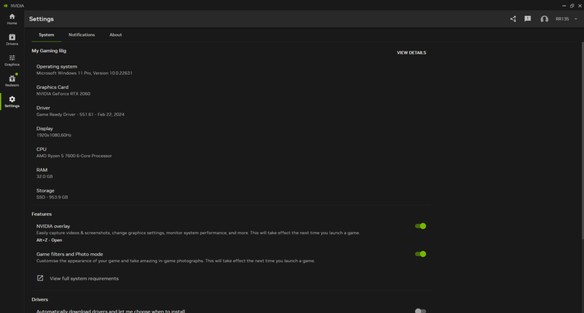Enable automatic driver download toggle
584x313 pixels.
click(x=420, y=311)
